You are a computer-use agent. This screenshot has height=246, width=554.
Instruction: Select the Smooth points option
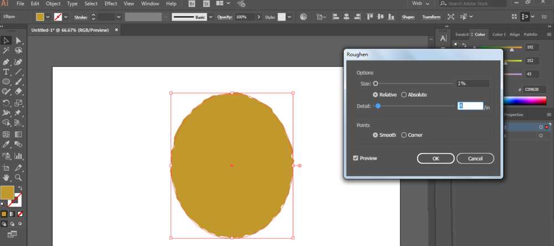375,135
